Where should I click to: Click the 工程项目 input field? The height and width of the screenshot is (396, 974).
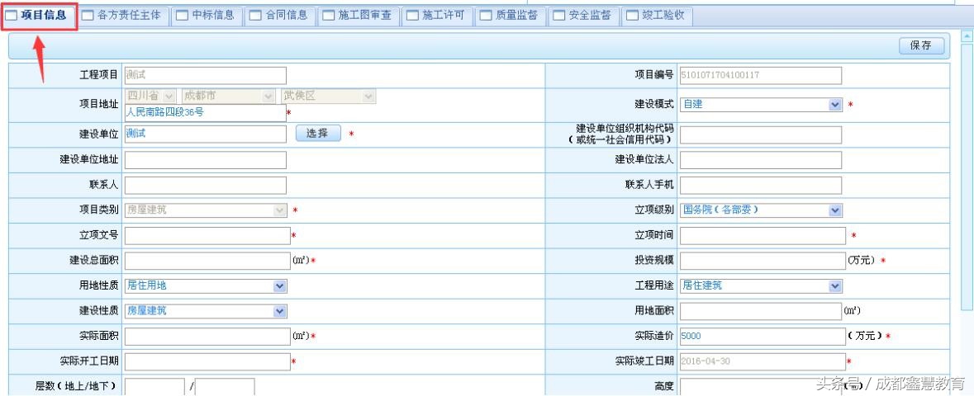tap(206, 76)
